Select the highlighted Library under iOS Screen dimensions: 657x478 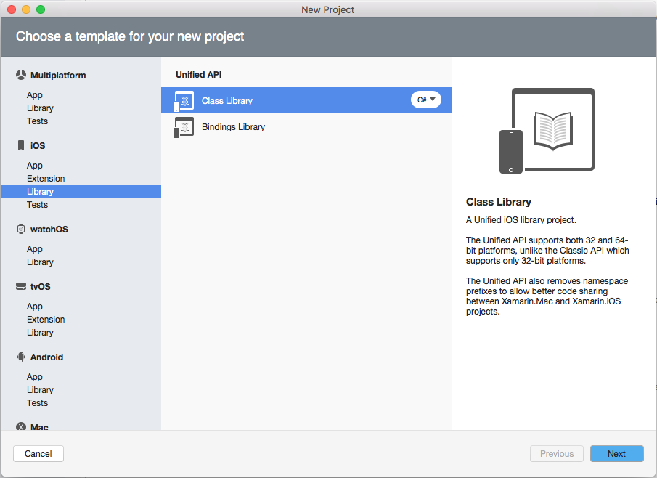click(81, 191)
